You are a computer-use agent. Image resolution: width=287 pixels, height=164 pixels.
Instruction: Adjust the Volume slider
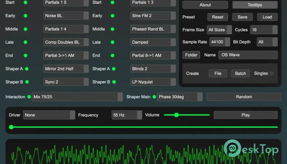pos(176,115)
